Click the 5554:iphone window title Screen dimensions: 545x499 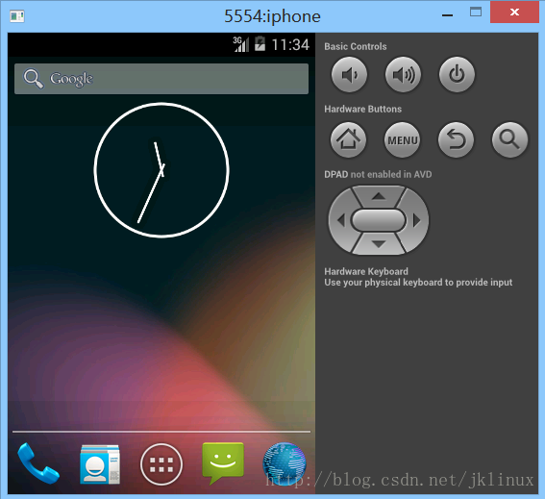click(272, 16)
